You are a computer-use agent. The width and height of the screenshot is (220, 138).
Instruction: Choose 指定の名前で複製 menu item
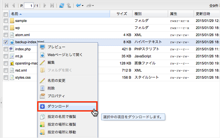(68, 117)
